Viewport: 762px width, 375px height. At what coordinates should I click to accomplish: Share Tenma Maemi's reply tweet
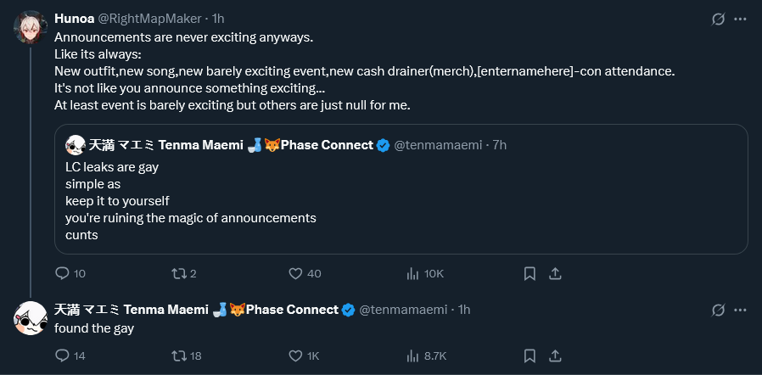(x=555, y=355)
